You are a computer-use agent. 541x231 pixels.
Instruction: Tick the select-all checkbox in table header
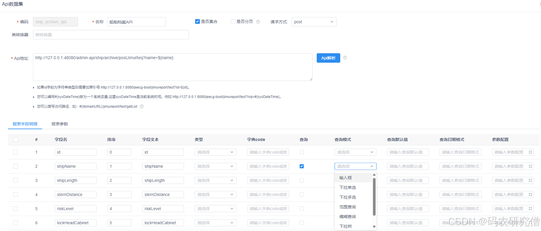pyautogui.click(x=16, y=139)
